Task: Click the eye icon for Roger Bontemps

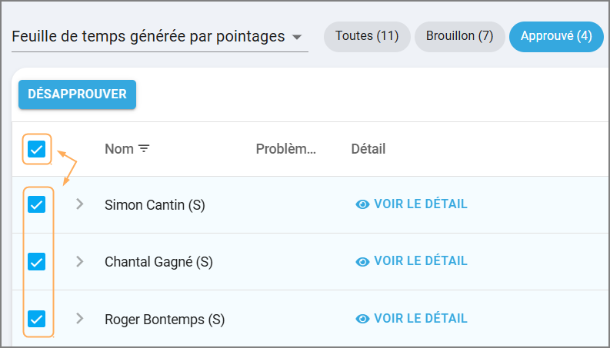Action: (x=362, y=319)
